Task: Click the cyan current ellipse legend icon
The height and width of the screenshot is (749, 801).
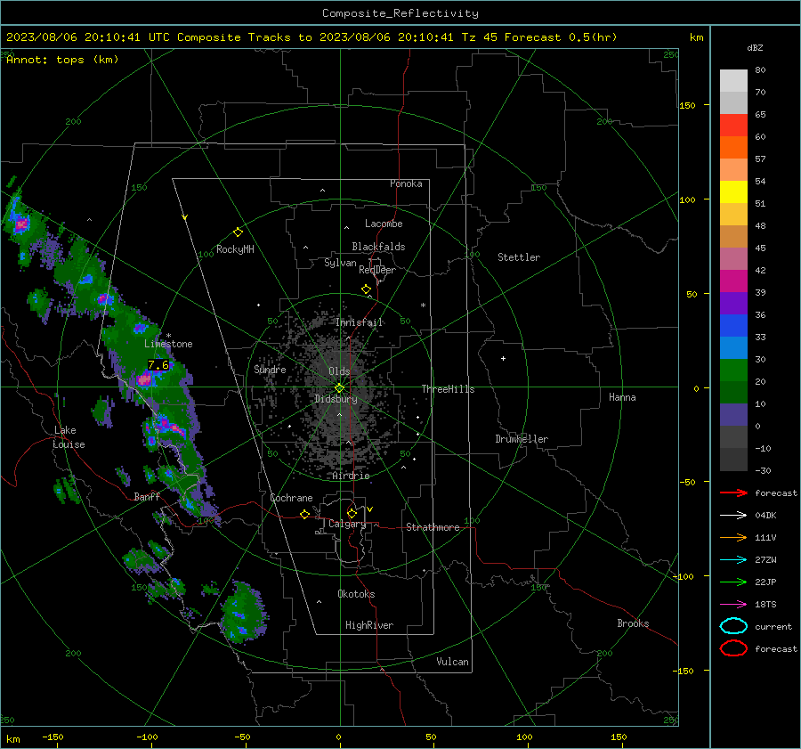Action: (x=733, y=626)
